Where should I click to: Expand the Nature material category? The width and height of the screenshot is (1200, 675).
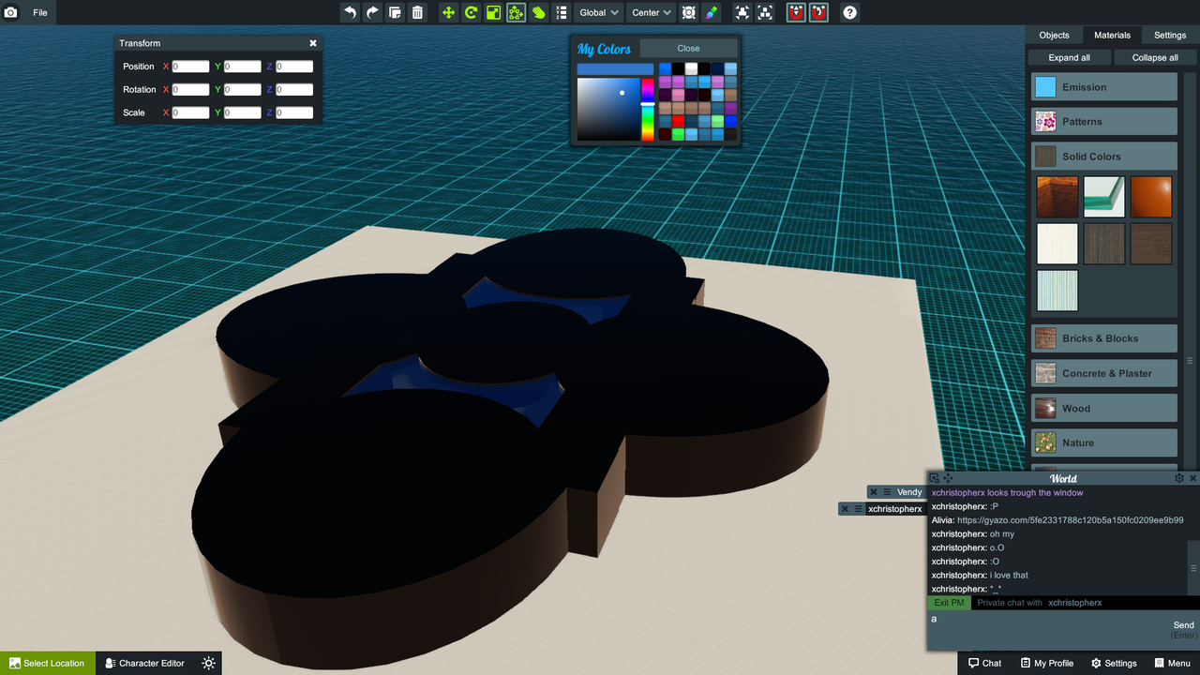1104,442
